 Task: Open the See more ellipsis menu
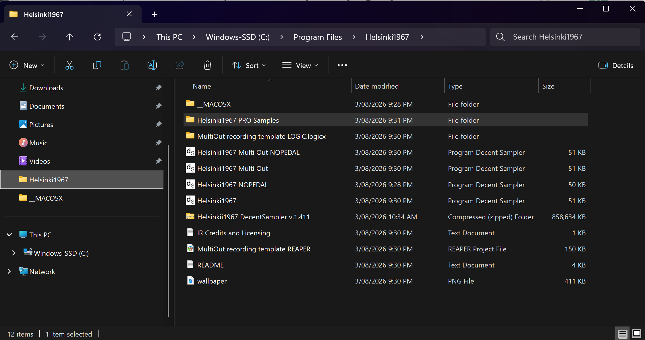pos(342,65)
